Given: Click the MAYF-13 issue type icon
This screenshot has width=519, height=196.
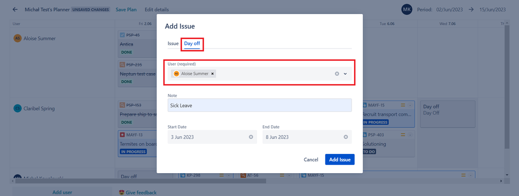Looking at the screenshot, I should tap(122, 135).
